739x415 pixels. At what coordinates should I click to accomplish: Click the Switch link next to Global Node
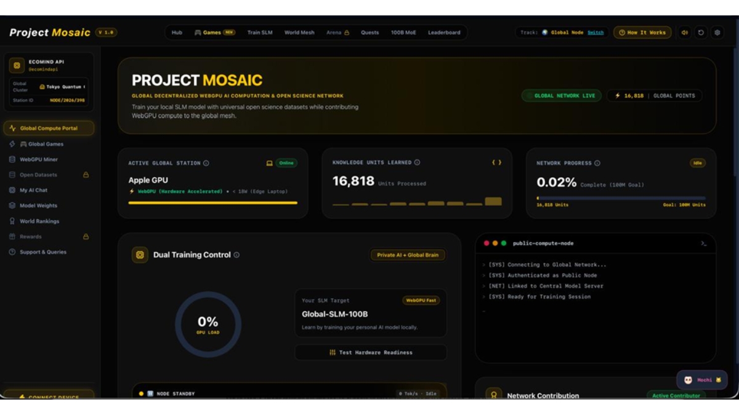click(596, 33)
